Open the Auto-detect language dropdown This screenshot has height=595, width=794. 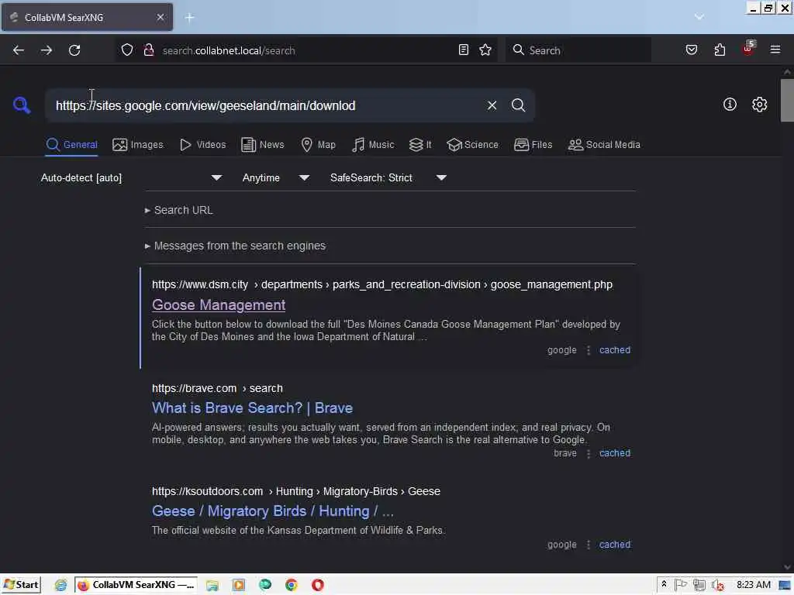point(131,178)
